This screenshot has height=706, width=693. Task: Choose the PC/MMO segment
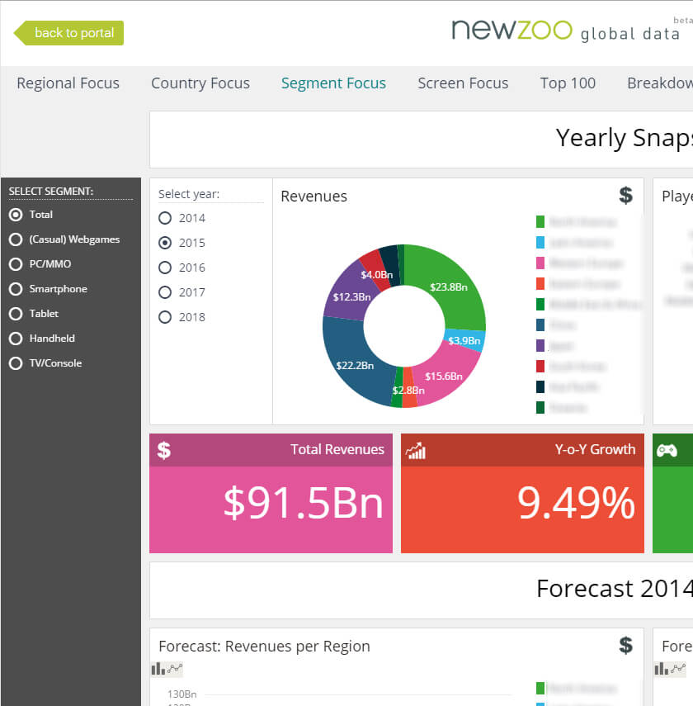pos(16,264)
